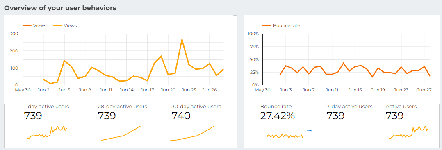The image size is (442, 150).
Task: Click the 27.42% bounce rate figure
Action: [277, 116]
